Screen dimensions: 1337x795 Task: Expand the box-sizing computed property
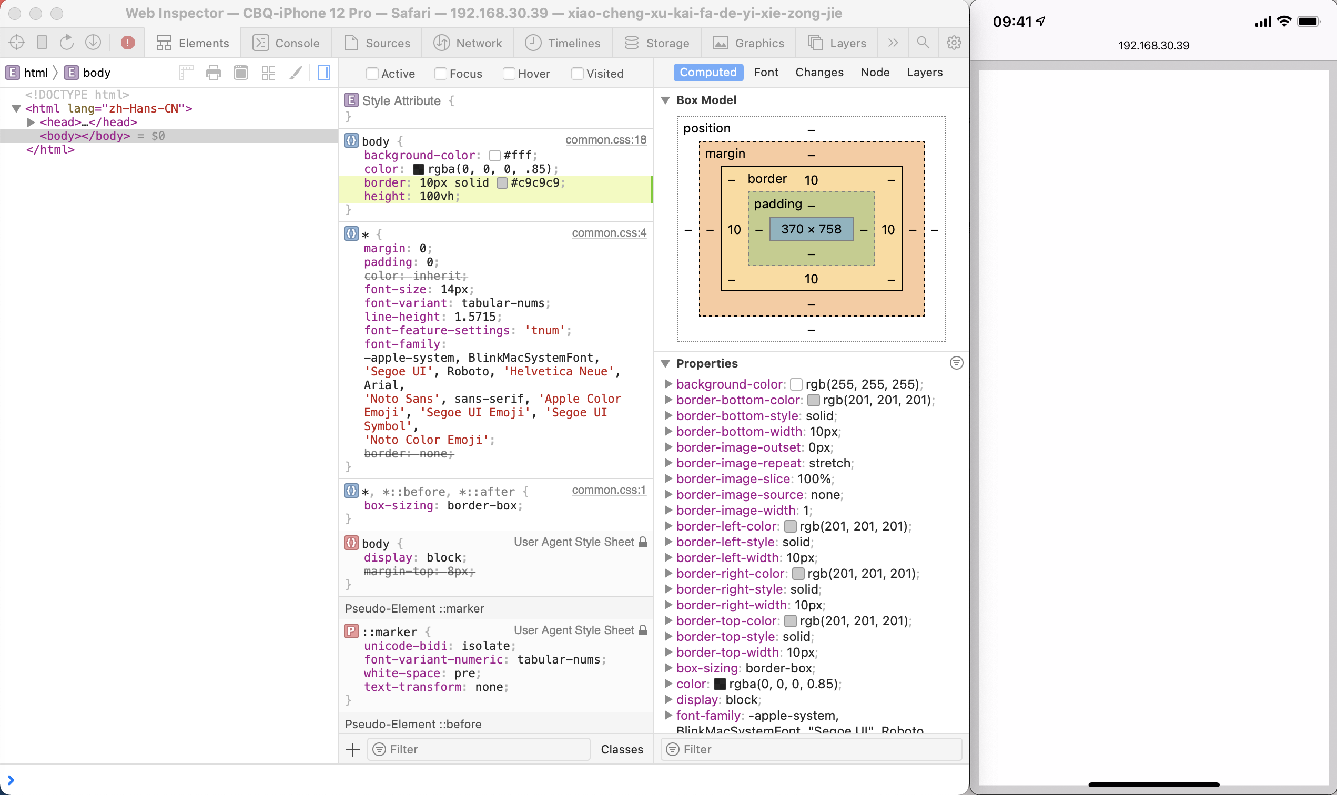tap(668, 668)
